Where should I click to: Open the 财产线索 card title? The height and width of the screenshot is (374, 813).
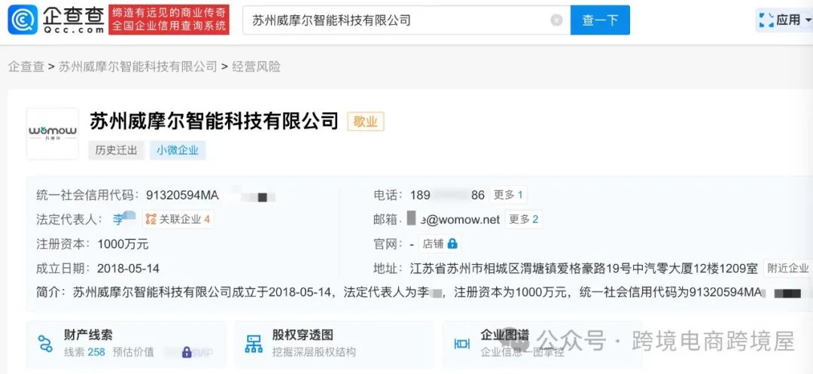click(88, 335)
